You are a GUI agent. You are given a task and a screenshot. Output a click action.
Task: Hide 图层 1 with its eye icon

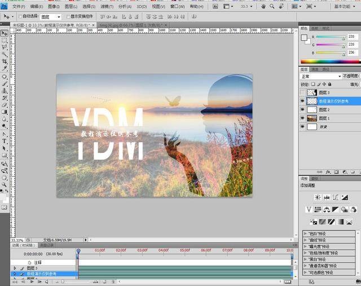click(303, 118)
